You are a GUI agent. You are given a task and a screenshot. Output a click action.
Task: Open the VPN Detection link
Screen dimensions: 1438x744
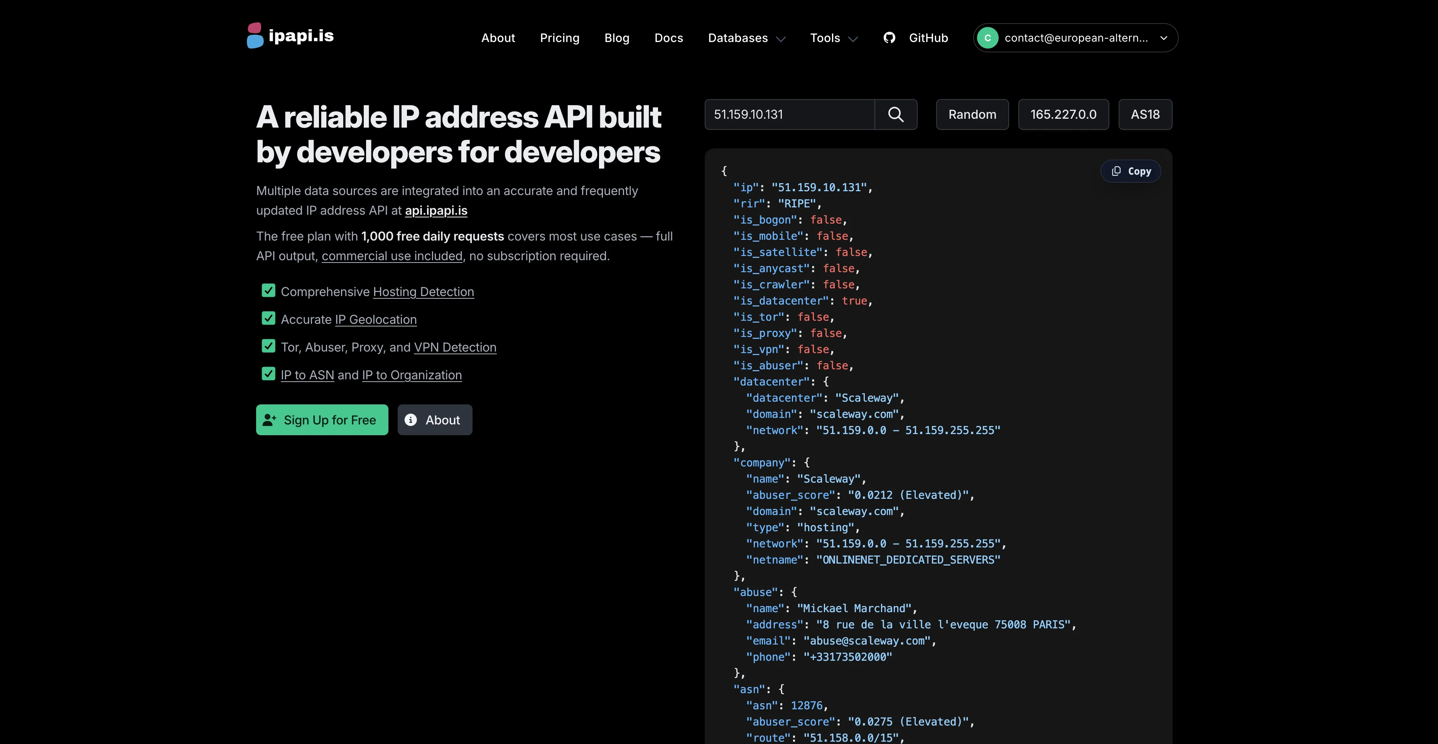(455, 347)
